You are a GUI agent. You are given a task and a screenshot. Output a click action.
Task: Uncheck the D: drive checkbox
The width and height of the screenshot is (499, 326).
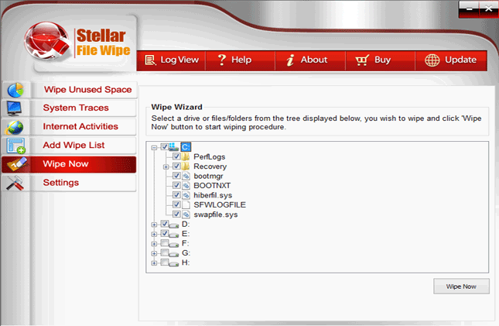coord(164,224)
